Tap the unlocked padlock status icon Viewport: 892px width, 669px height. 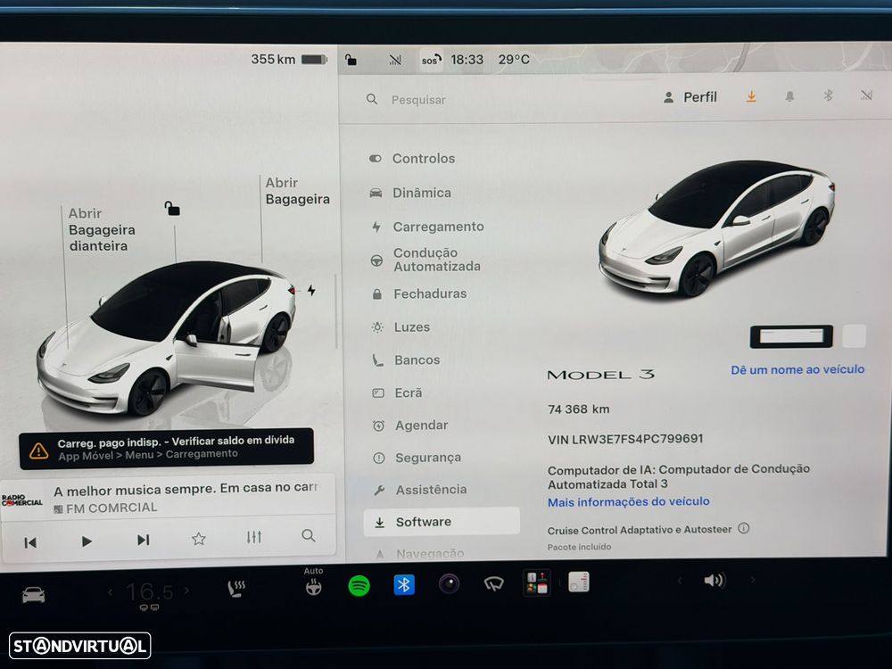(351, 59)
